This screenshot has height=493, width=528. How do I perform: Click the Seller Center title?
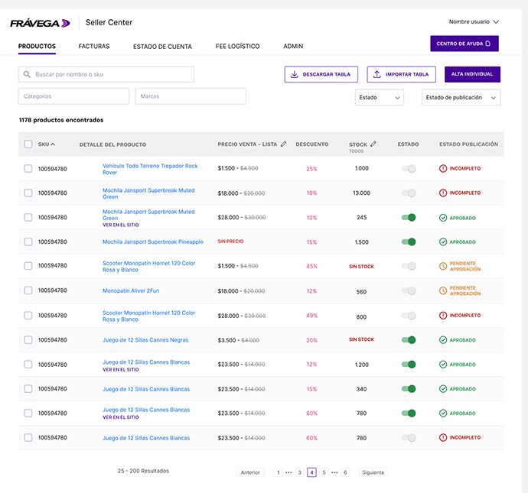[x=109, y=22]
